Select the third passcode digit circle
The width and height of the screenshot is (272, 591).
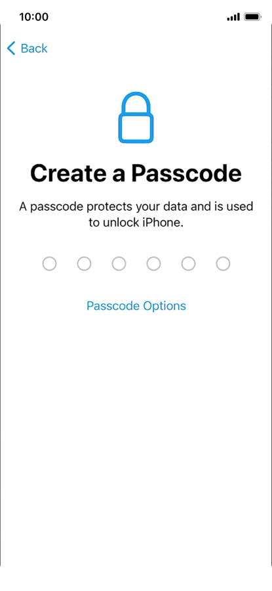119,264
